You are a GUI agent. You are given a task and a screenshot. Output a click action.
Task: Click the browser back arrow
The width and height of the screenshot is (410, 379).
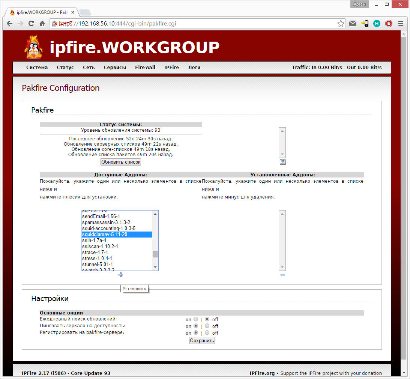click(9, 24)
